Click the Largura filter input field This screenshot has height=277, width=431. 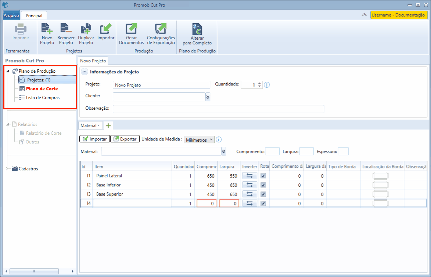pos(306,151)
